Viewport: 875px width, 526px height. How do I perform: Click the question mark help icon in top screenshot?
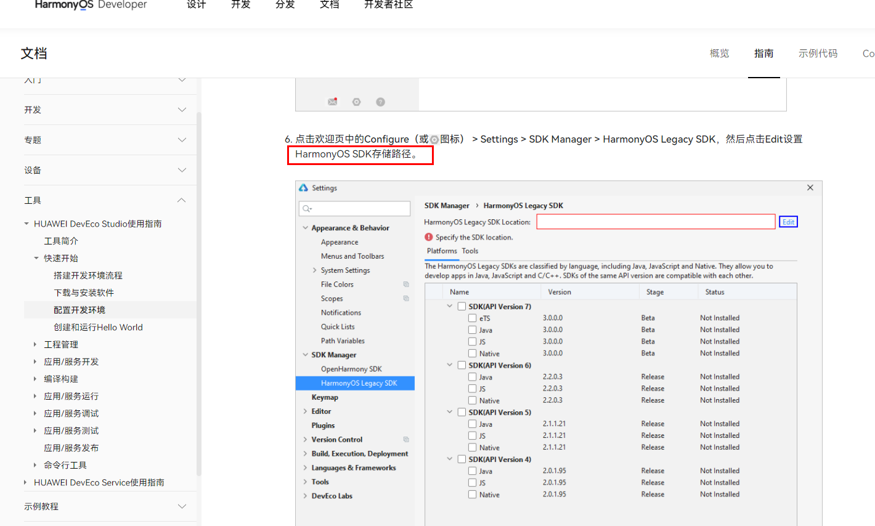click(380, 102)
